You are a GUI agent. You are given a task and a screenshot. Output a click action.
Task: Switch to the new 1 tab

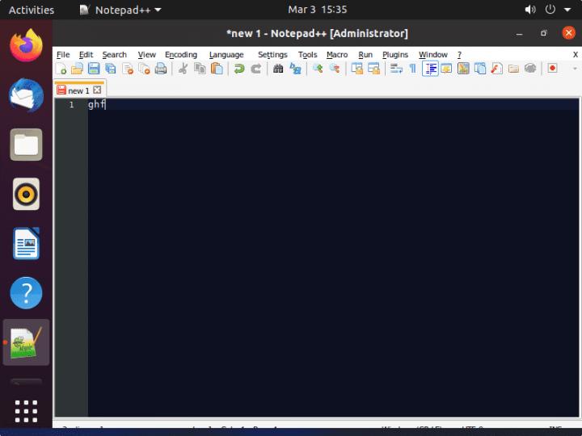[78, 90]
